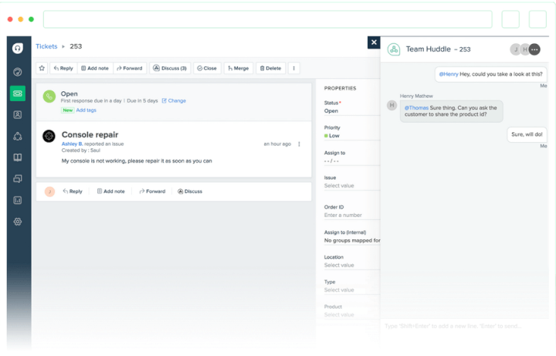Open the Team Huddle triangle icon in sidebar
Screen dimensions: 556x356
coord(17,136)
